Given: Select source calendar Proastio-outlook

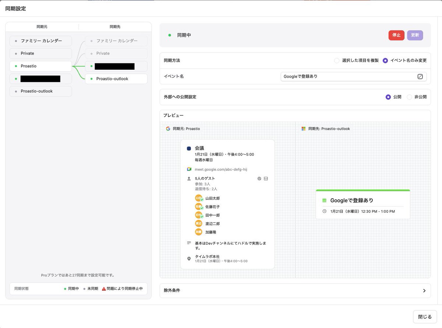Looking at the screenshot, I should [41, 91].
